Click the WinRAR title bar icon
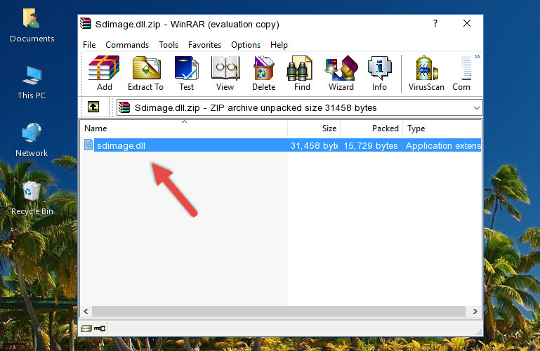The height and width of the screenshot is (351, 540). (86, 23)
